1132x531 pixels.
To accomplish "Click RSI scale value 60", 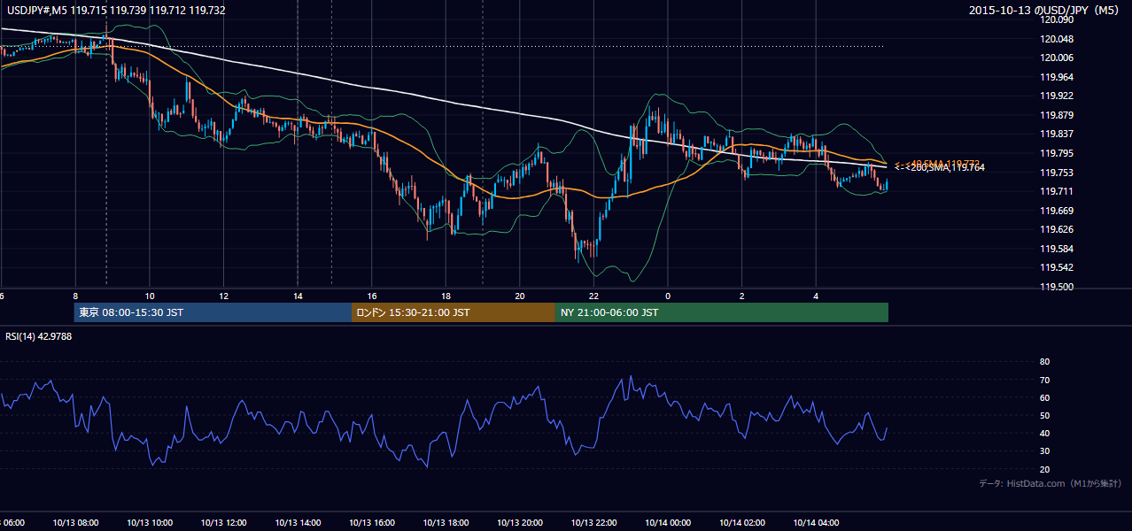I will pos(1045,397).
